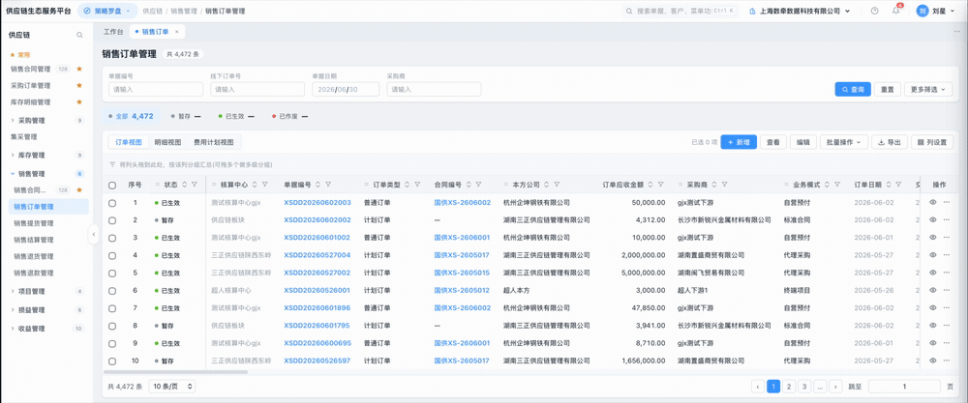Open 列设置 column settings
This screenshot has height=403, width=968.
[x=932, y=142]
